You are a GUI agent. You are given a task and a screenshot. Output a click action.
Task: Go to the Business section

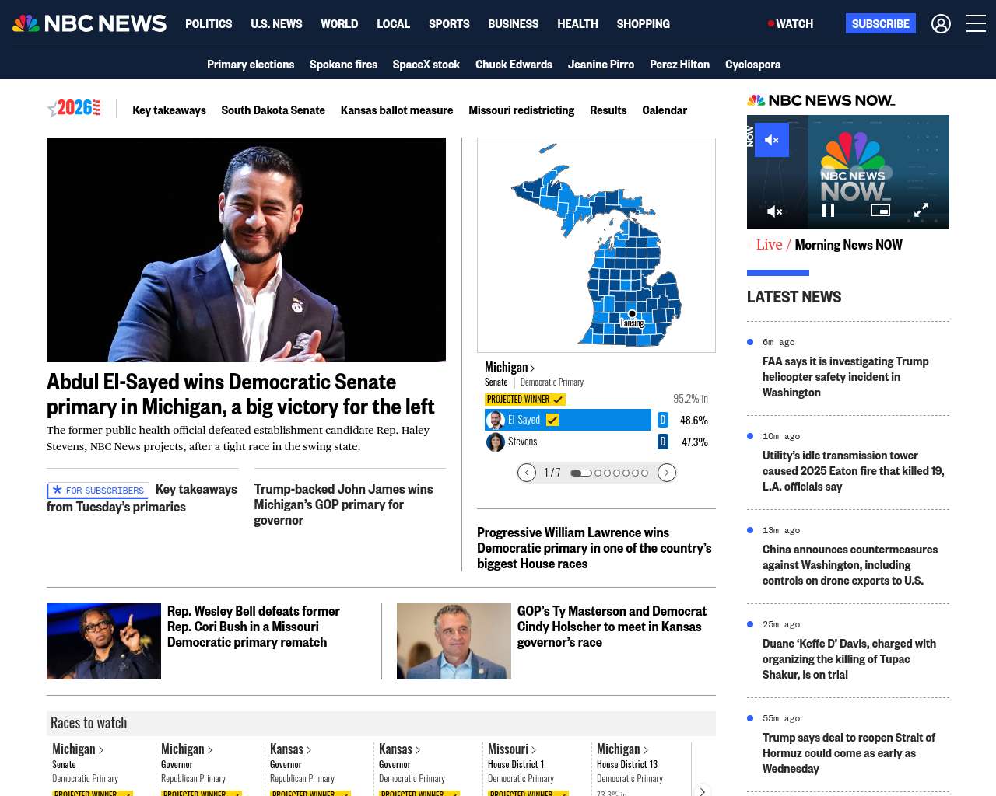tap(513, 24)
